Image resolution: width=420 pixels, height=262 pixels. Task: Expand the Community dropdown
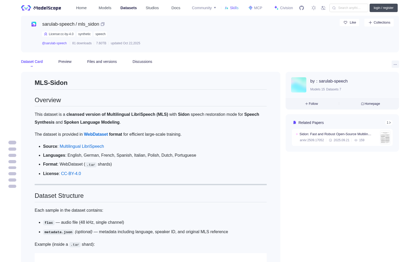click(204, 8)
